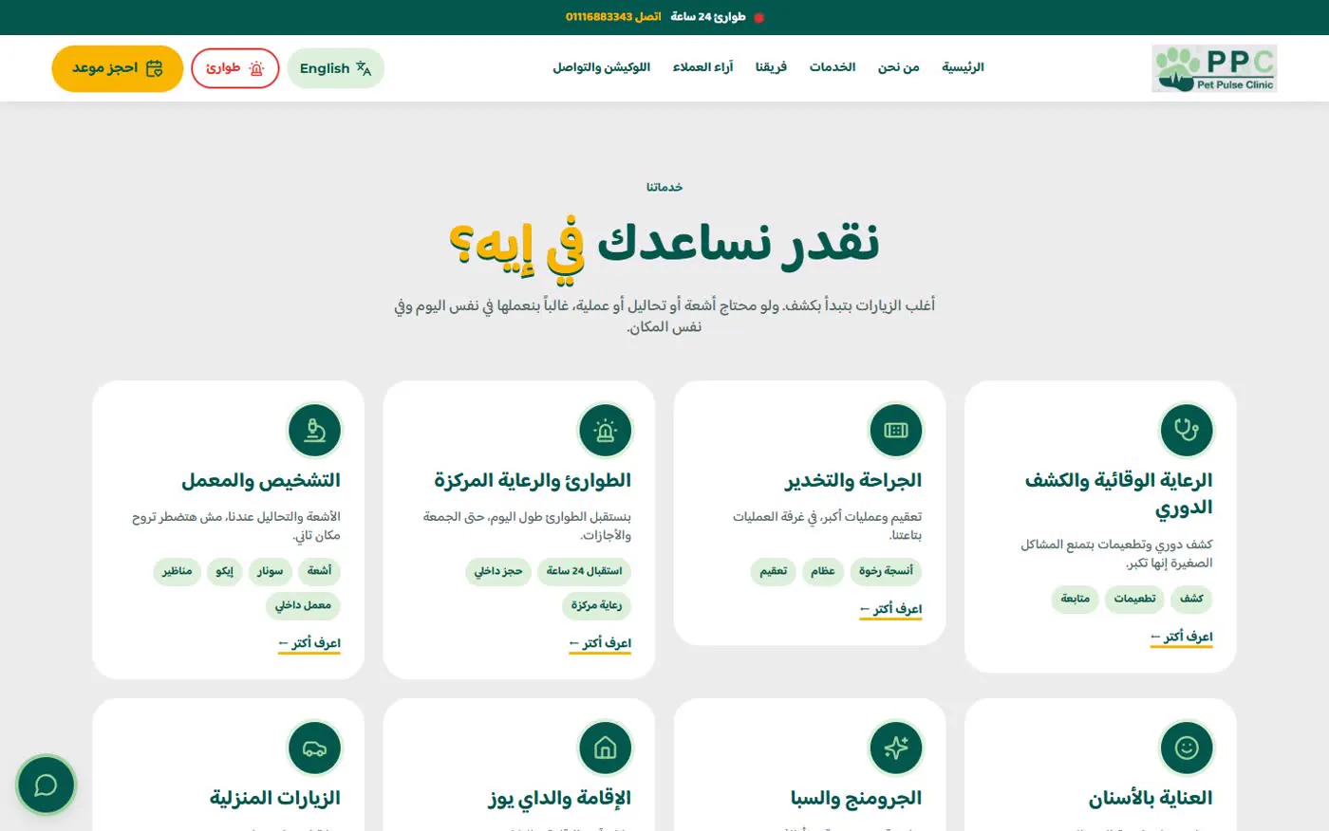The image size is (1329, 831).
Task: Call the emergency number 01116883343
Action: pyautogui.click(x=613, y=17)
